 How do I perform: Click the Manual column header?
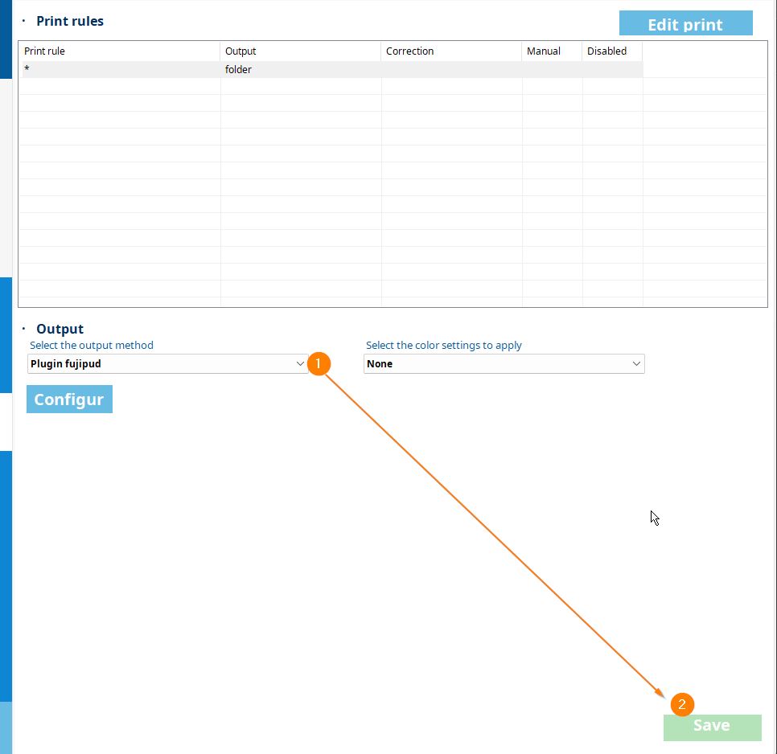click(x=552, y=51)
